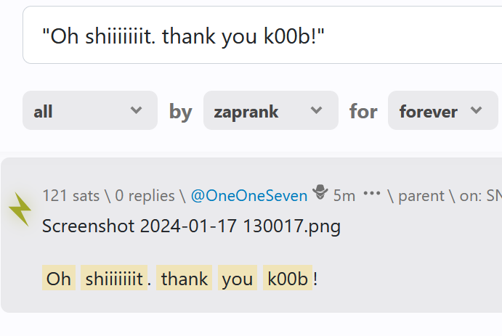
Task: Click the highlighted word "Oh" in comment
Action: click(x=59, y=279)
